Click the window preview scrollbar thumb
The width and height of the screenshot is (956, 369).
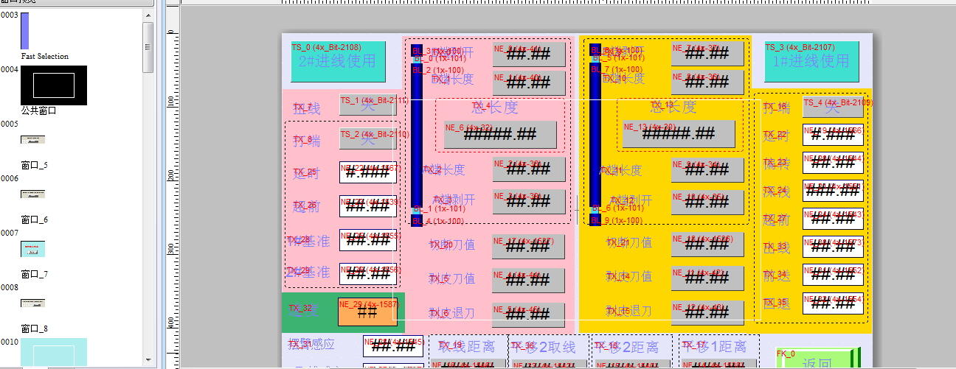(x=148, y=46)
